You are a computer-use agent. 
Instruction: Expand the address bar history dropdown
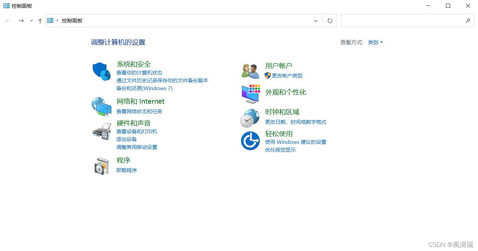[316, 21]
